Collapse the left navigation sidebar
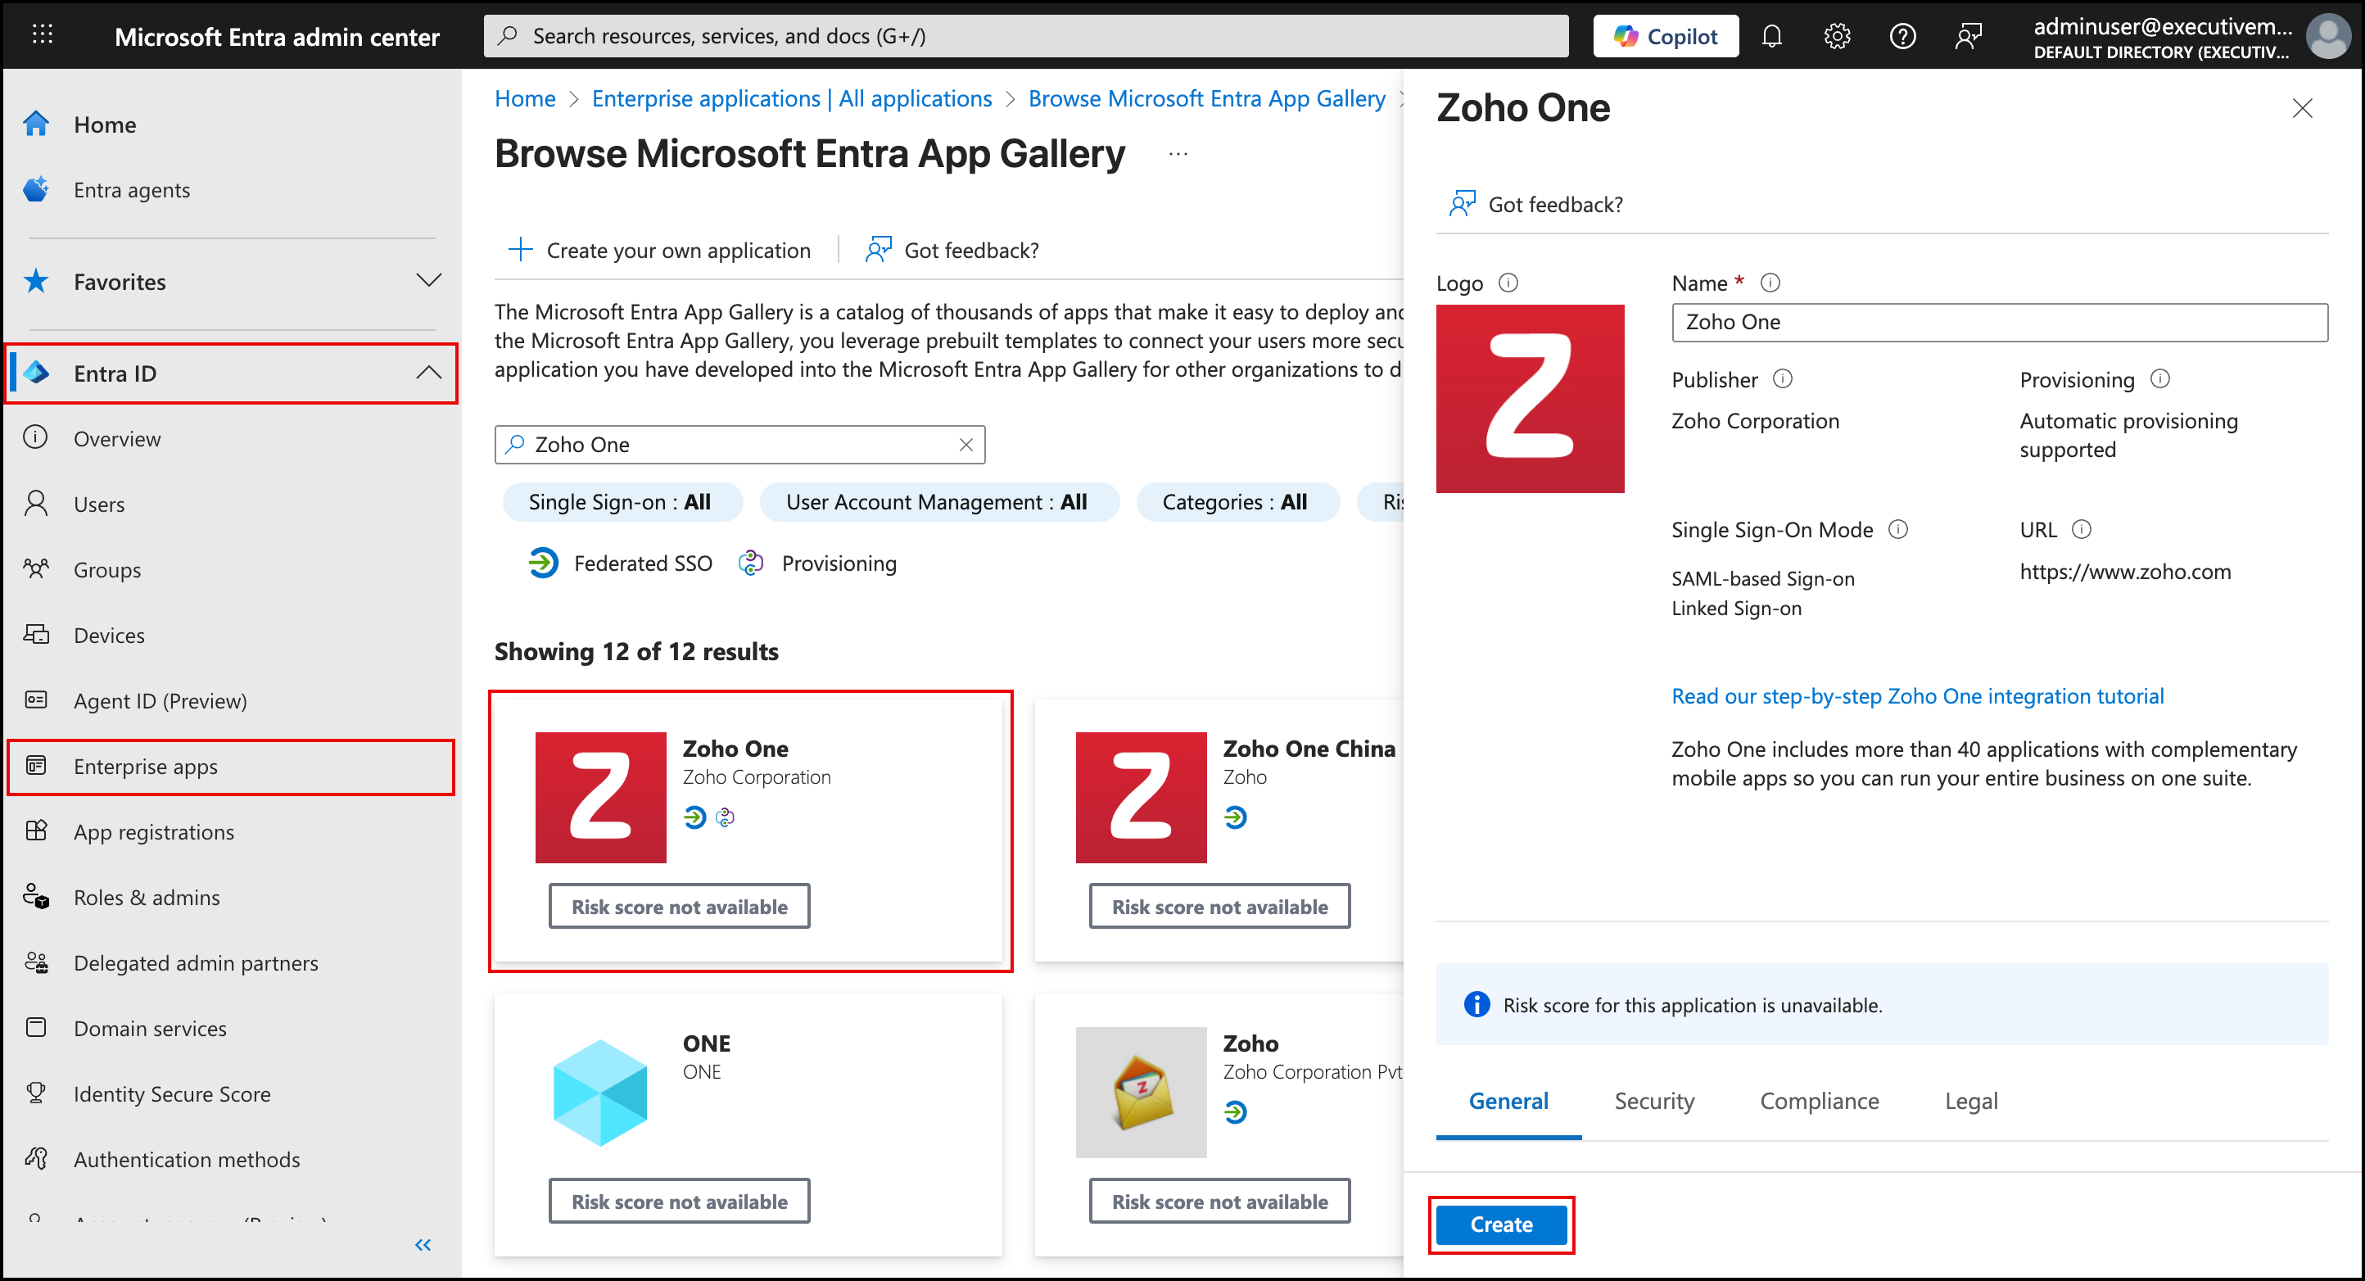The height and width of the screenshot is (1281, 2365). pos(423,1244)
